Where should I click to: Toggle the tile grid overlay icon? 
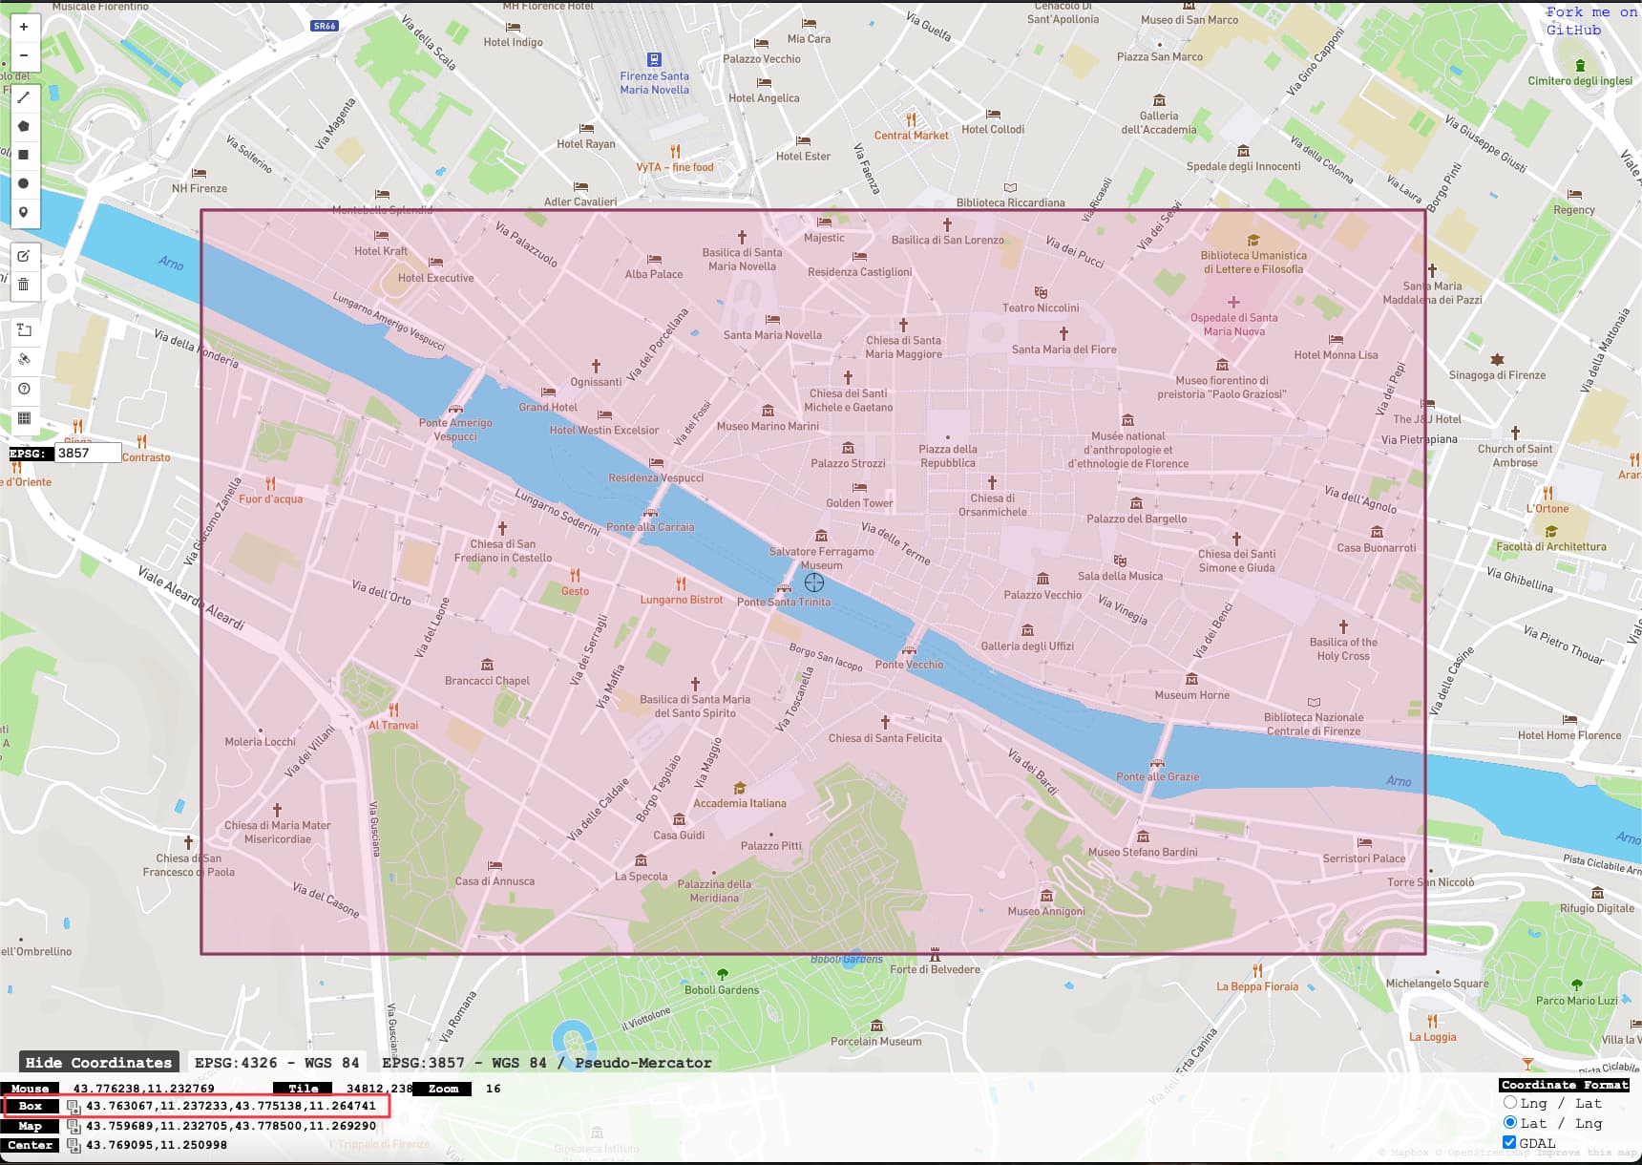coord(24,418)
